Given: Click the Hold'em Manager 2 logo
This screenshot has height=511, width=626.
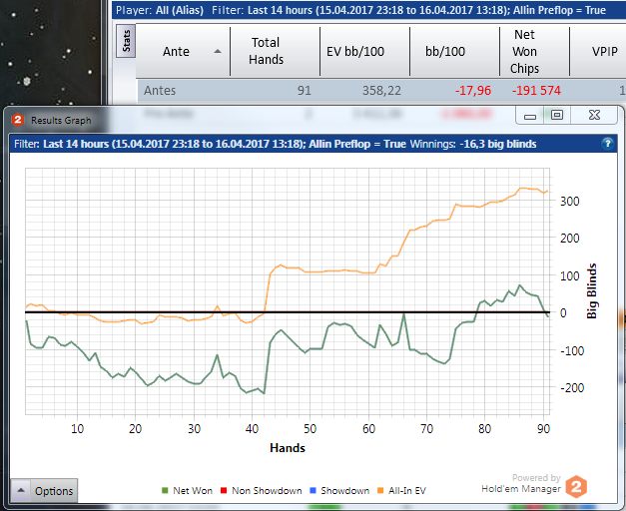Looking at the screenshot, I should click(x=576, y=487).
